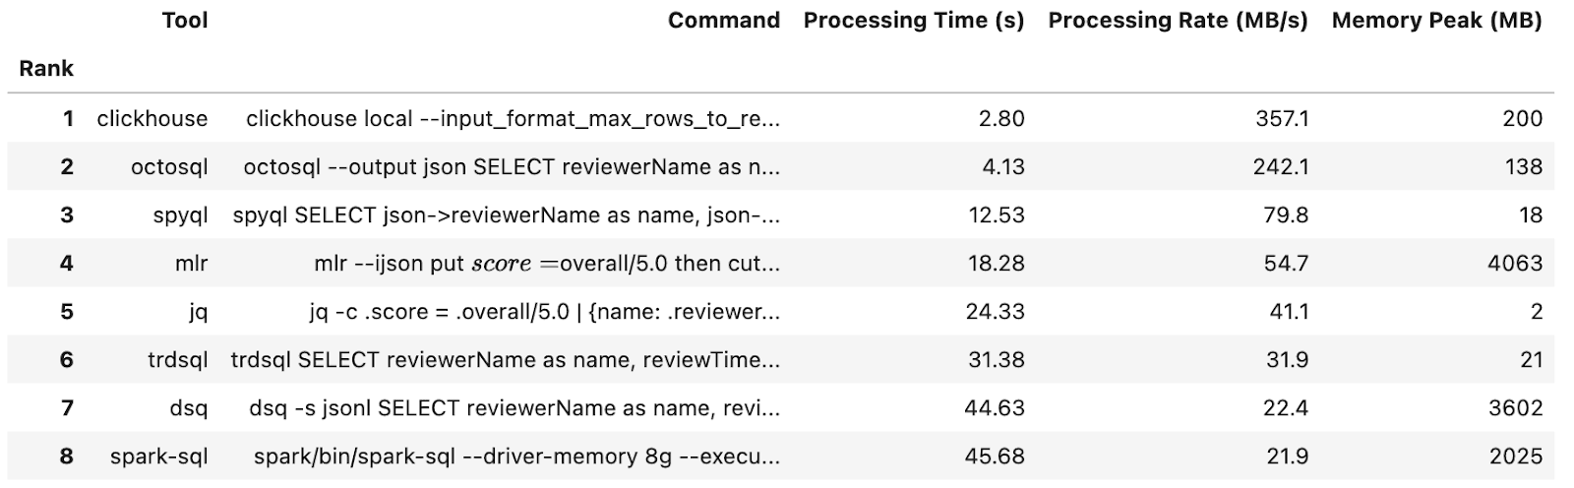1574x488 pixels.
Task: Click the spark-sql tool cell
Action: pos(159,457)
